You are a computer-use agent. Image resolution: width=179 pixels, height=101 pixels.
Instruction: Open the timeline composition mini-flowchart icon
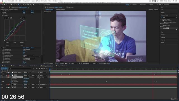pyautogui.click(x=34, y=68)
